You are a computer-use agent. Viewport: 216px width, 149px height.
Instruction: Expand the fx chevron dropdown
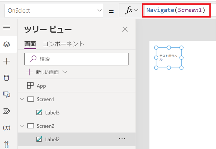[136, 10]
